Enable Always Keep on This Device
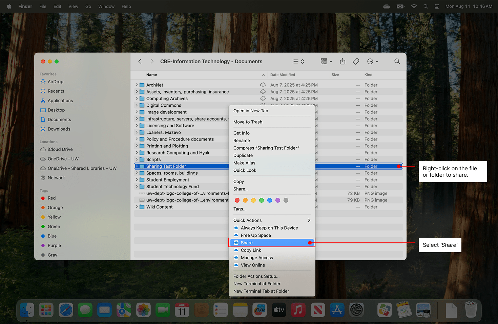This screenshot has width=498, height=324. pyautogui.click(x=269, y=228)
